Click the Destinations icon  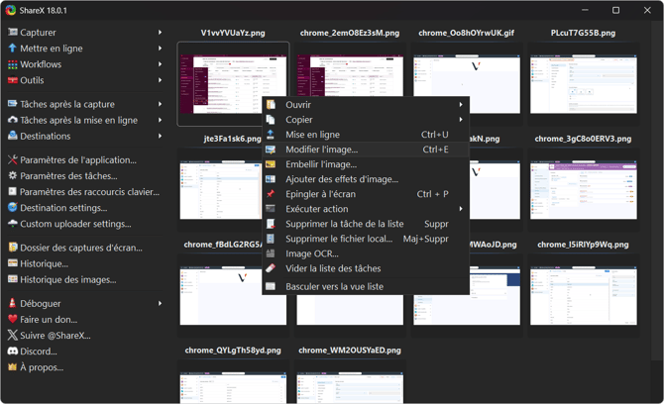coord(13,136)
